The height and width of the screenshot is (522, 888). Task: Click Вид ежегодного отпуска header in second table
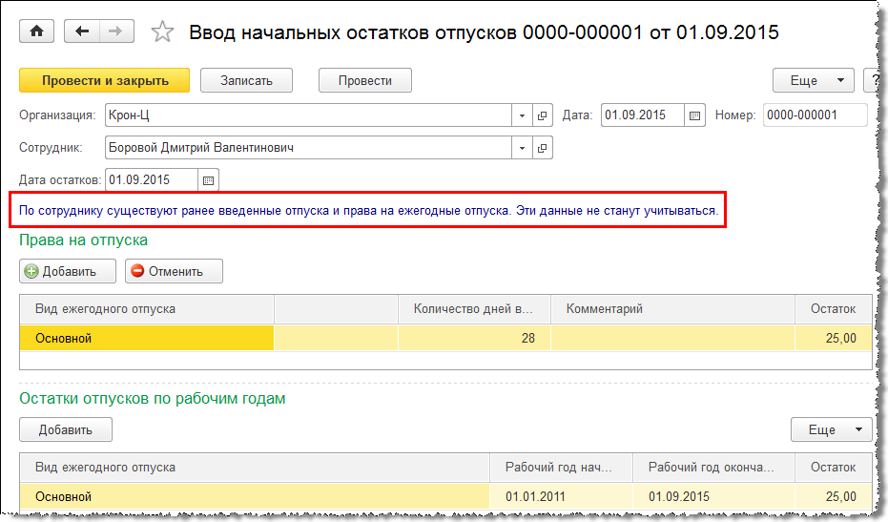click(255, 467)
